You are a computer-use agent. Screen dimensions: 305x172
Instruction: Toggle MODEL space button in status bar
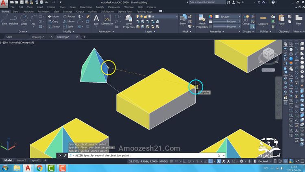point(164,161)
